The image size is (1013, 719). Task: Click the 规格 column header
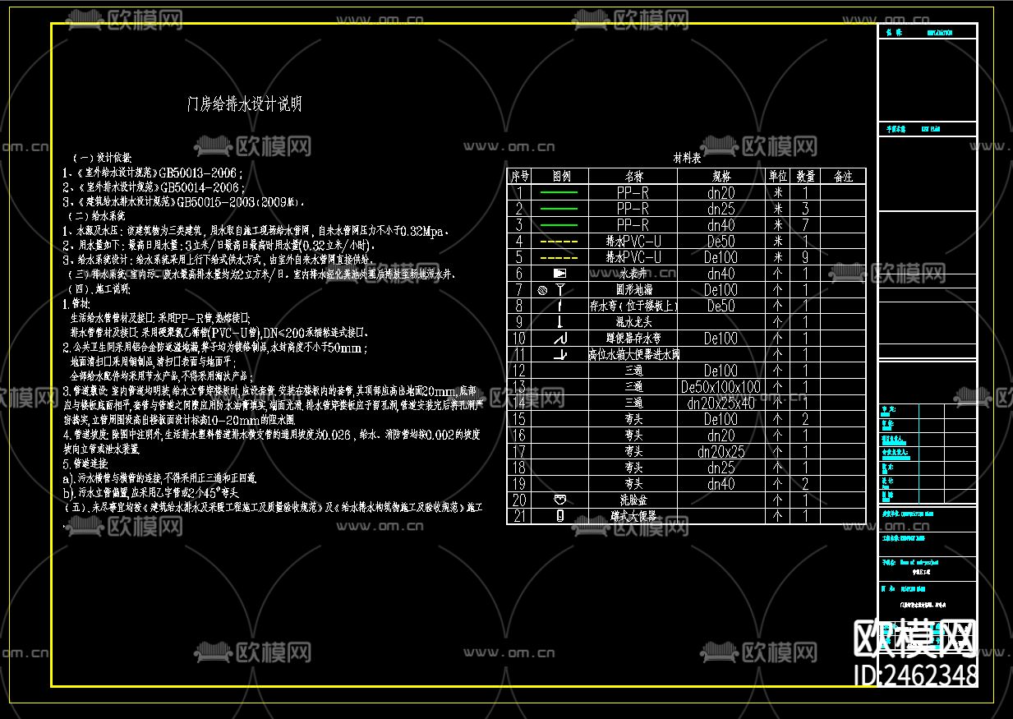[x=721, y=177]
